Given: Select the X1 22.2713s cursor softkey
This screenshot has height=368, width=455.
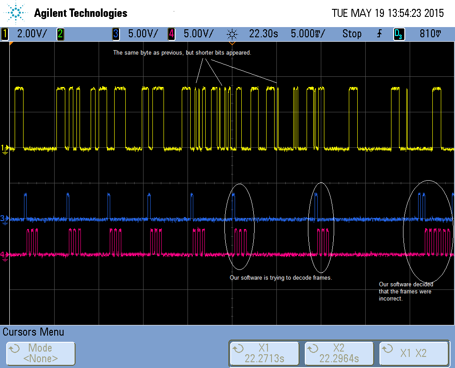Looking at the screenshot, I should click(x=264, y=353).
